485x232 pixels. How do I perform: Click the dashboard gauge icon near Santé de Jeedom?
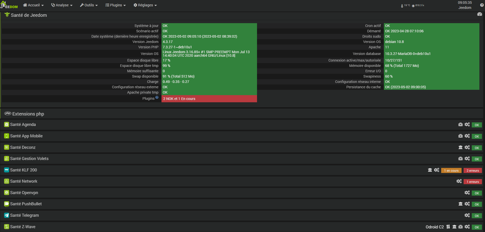coord(480,14)
